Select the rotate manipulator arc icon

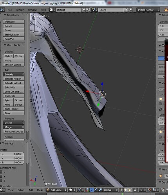(x=96, y=190)
